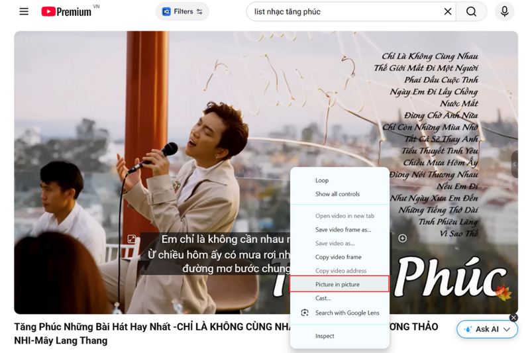Open the Ask AI button

[x=487, y=329]
